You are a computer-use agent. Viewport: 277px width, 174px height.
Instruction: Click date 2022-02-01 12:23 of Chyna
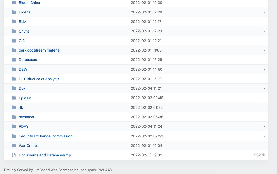(x=146, y=31)
